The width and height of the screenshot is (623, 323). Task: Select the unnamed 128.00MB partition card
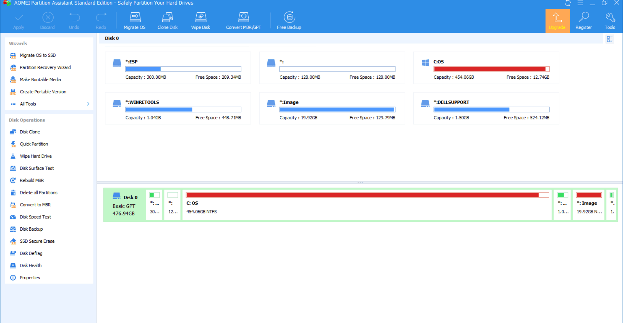pos(332,68)
